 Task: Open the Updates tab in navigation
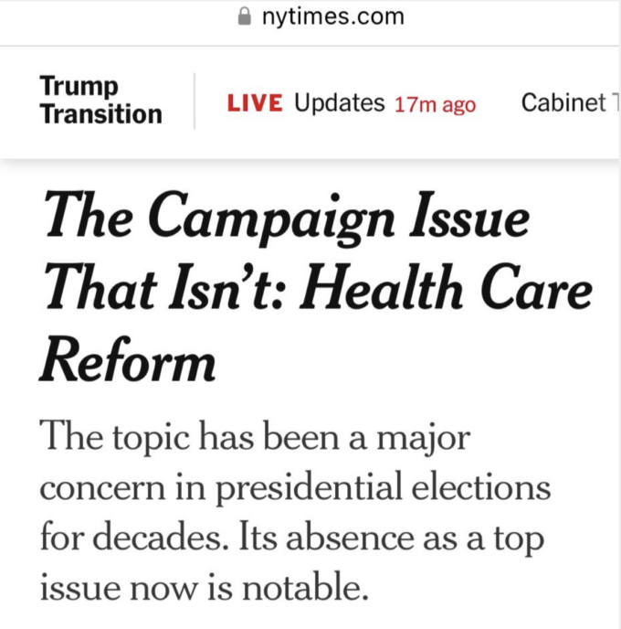point(340,103)
